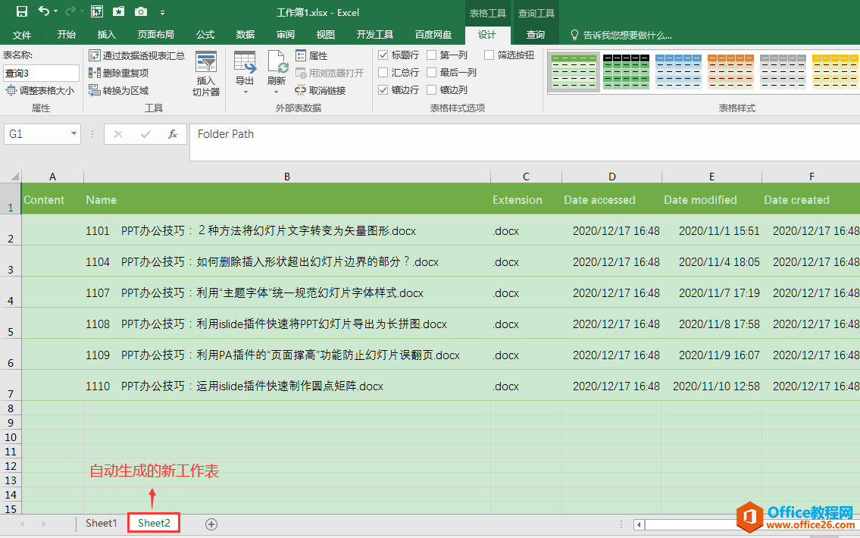The image size is (860, 538).
Task: Open the Name Box dropdown arrow
Action: pos(73,134)
